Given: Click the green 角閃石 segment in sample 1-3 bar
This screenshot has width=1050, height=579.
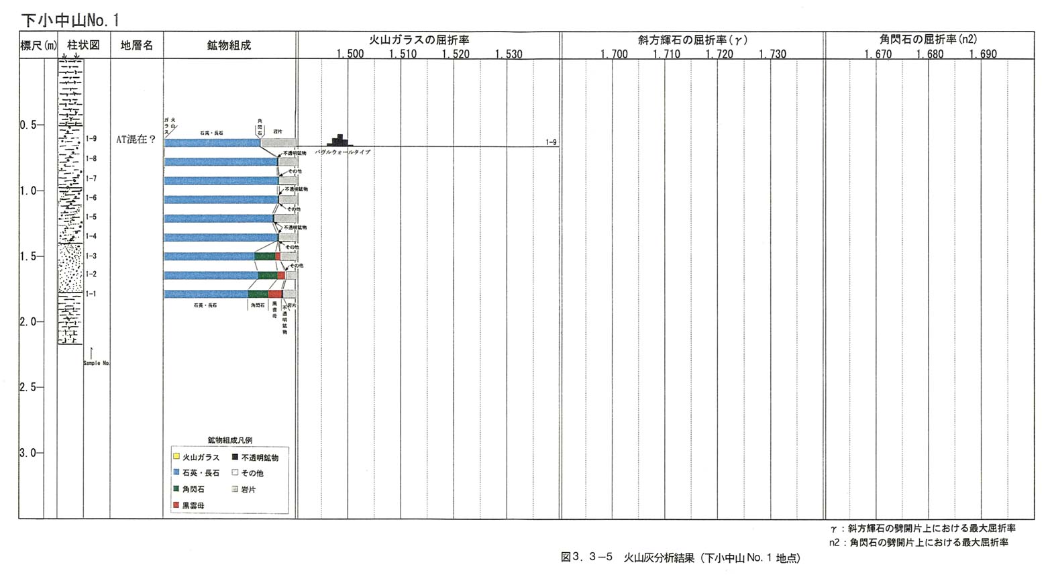Looking at the screenshot, I should pyautogui.click(x=264, y=256).
